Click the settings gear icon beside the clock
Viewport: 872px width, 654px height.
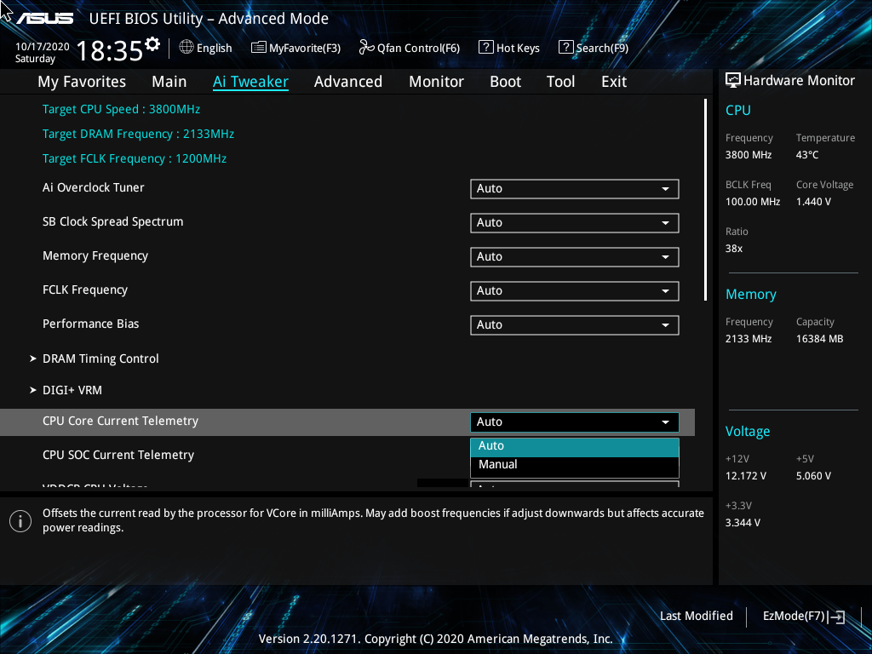pyautogui.click(x=152, y=44)
